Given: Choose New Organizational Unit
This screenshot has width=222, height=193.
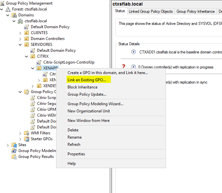Looking at the screenshot, I should pyautogui.click(x=111, y=111).
